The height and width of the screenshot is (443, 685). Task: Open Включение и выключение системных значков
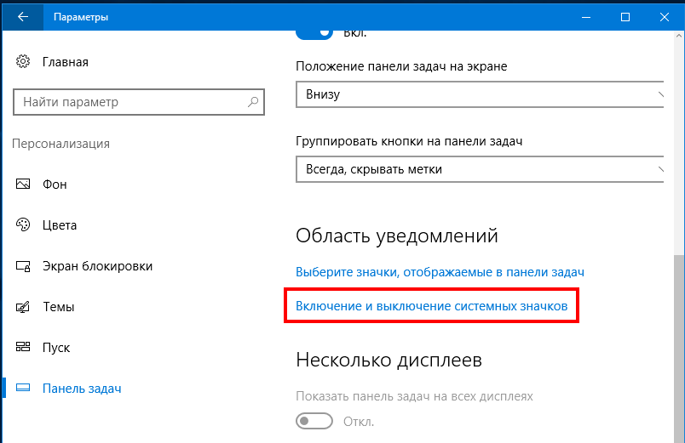click(432, 306)
